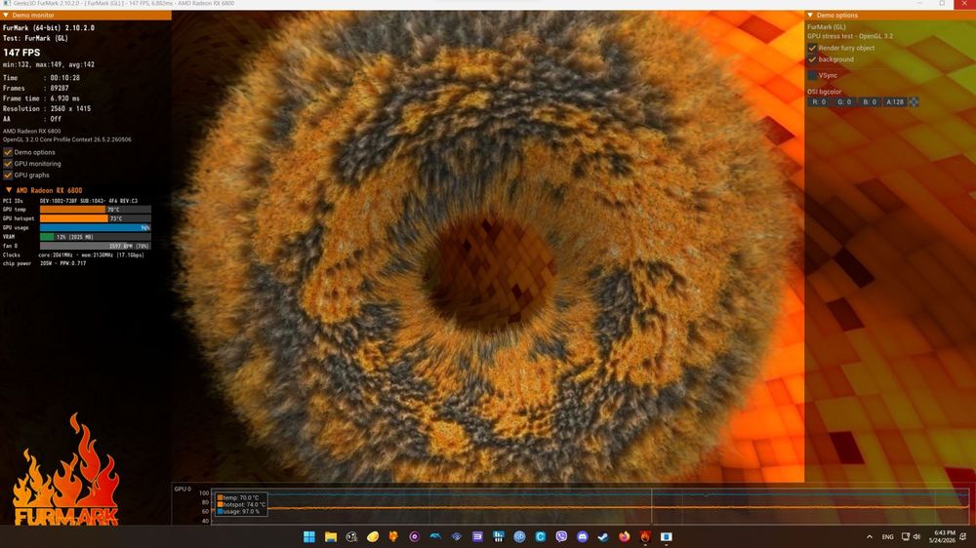976x548 pixels.
Task: Open the Dolphin emulator taskbar icon
Action: (435, 537)
